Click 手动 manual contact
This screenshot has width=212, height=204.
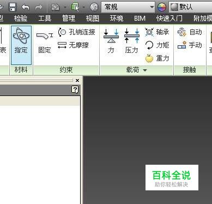coord(190,45)
